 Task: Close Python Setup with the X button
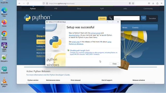click(118, 22)
